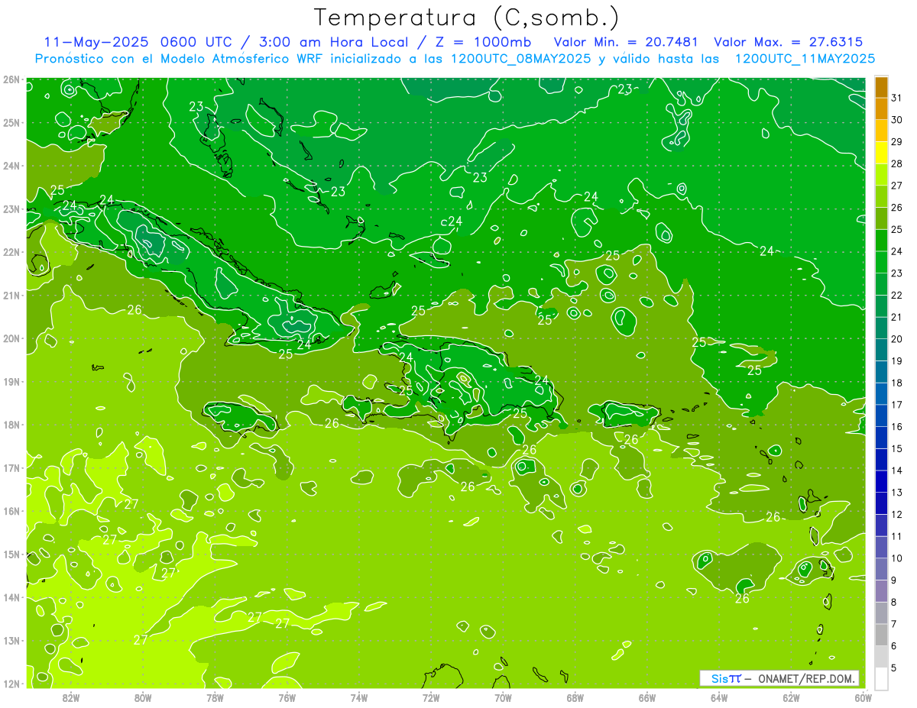Pick the teal legend band between 19 and 20

tap(881, 350)
